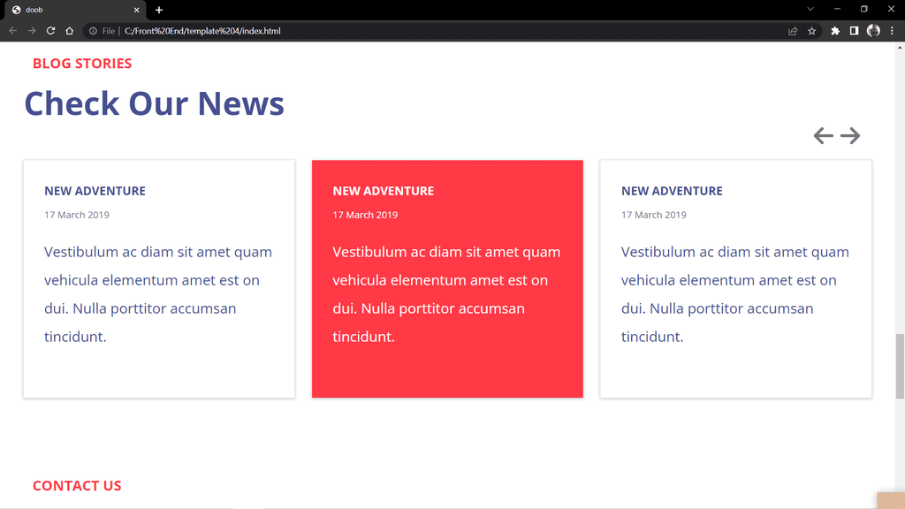This screenshot has width=905, height=509.
Task: Close the doob tab
Action: coord(137,10)
